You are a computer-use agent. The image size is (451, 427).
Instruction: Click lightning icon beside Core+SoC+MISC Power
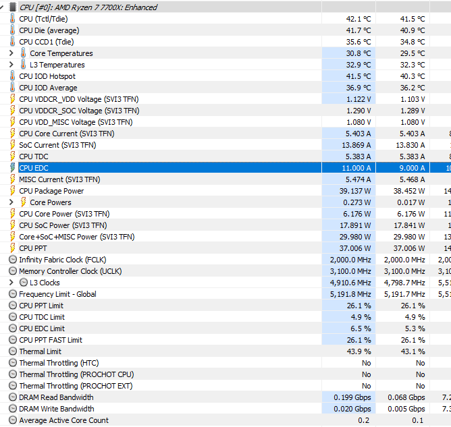click(12, 237)
